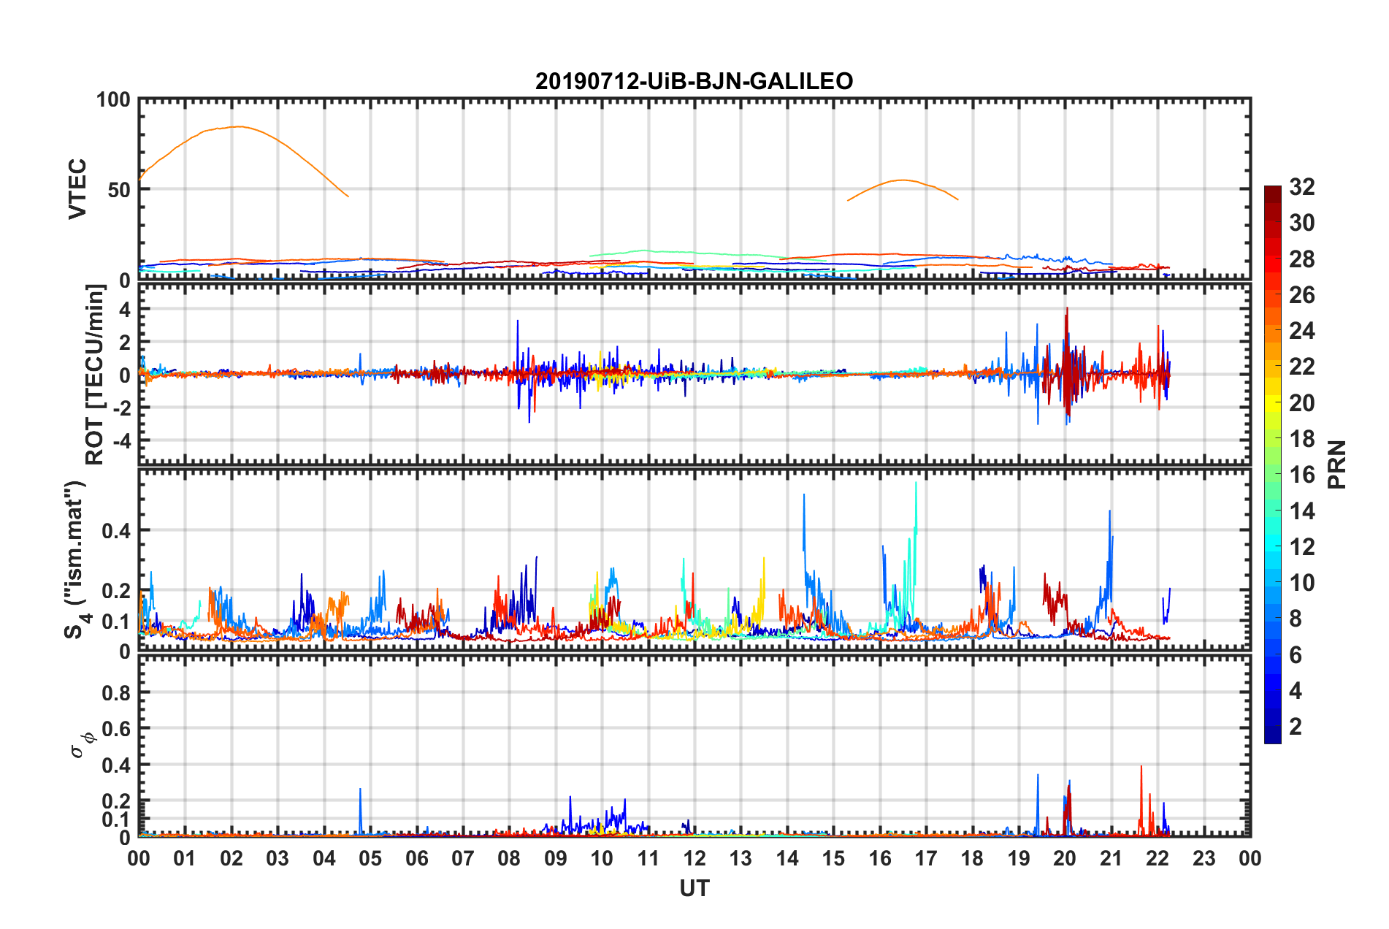Click the 01 hour tick on the UT axis

pyautogui.click(x=185, y=858)
